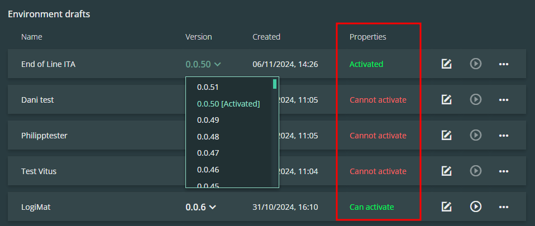Click the version list scrollbar thumb

tap(275, 84)
